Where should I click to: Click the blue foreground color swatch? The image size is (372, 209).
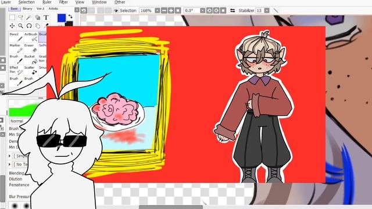click(x=62, y=18)
